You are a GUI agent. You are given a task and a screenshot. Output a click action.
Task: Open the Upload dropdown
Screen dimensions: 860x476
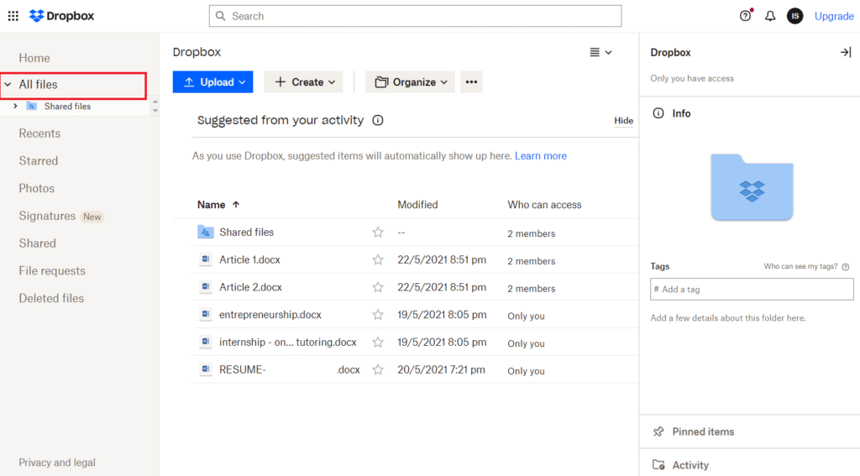pyautogui.click(x=212, y=81)
